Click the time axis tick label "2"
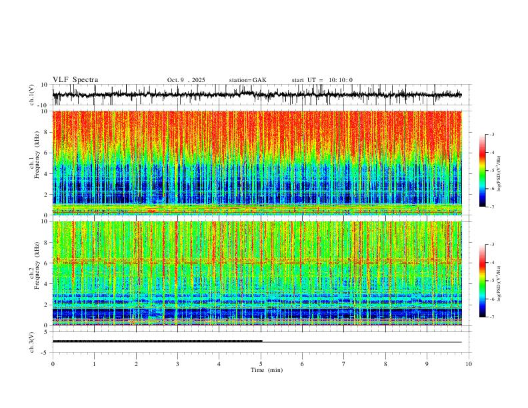Image resolution: width=528 pixels, height=408 pixels. click(136, 364)
